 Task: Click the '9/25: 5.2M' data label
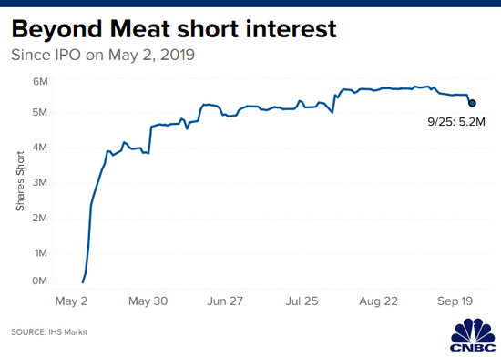(456, 122)
